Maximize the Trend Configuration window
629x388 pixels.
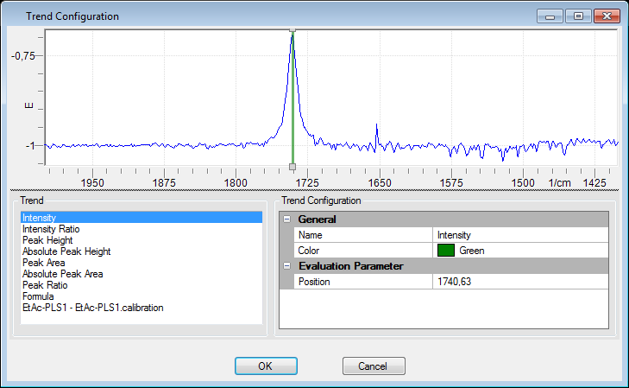coord(578,16)
